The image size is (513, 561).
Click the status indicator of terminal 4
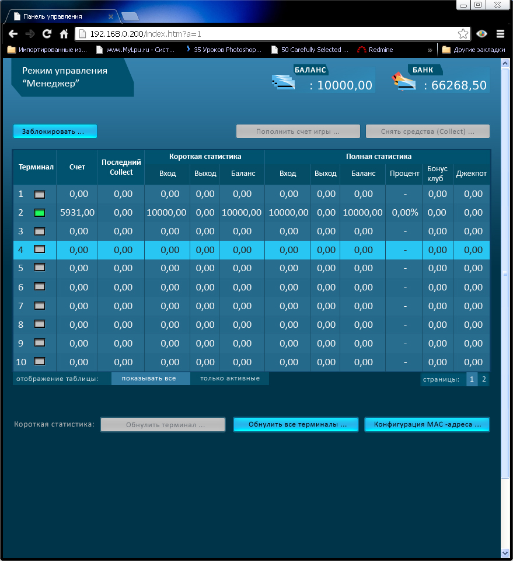pos(39,250)
